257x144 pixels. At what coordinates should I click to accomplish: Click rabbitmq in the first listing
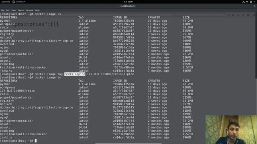[x=7, y=64]
